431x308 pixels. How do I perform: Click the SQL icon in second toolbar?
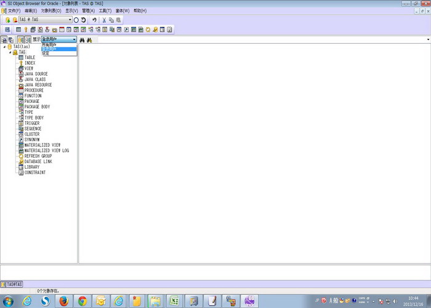pos(7,30)
